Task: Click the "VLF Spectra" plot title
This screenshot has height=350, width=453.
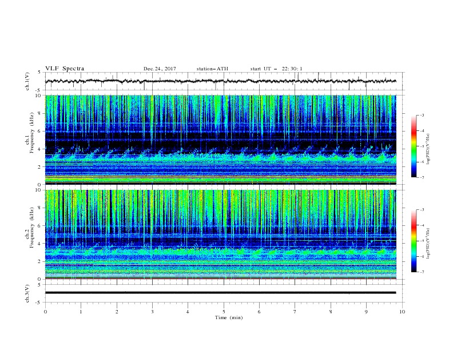Action: pyautogui.click(x=65, y=69)
